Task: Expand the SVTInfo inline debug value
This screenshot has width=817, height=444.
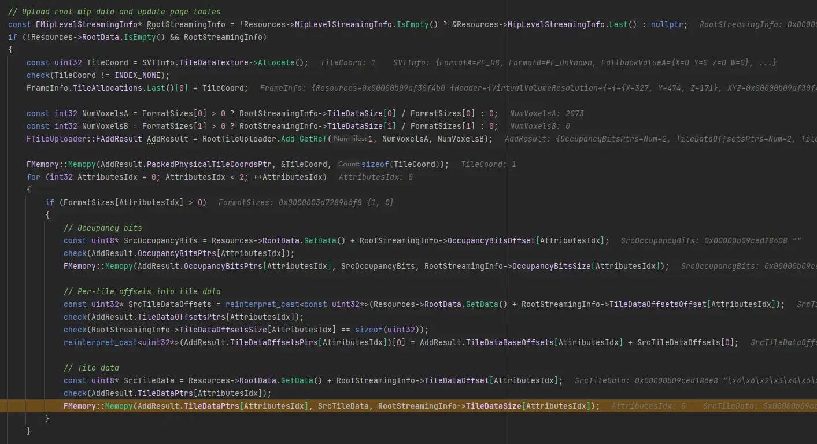Action: pyautogui.click(x=584, y=62)
